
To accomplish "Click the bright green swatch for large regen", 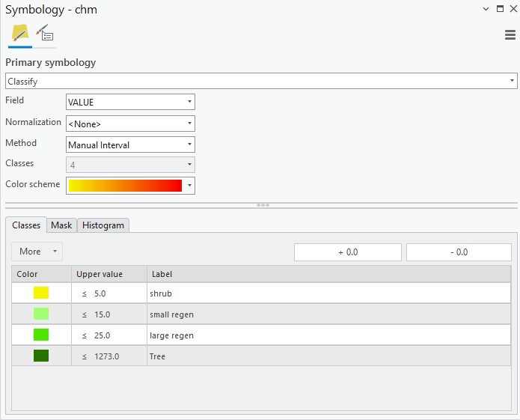I will click(41, 335).
